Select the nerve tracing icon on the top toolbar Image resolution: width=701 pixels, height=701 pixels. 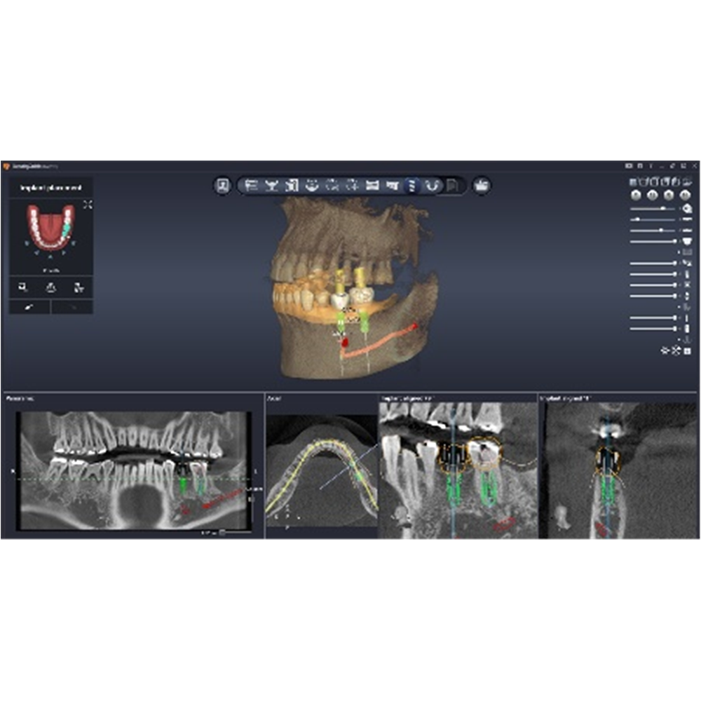tap(432, 186)
